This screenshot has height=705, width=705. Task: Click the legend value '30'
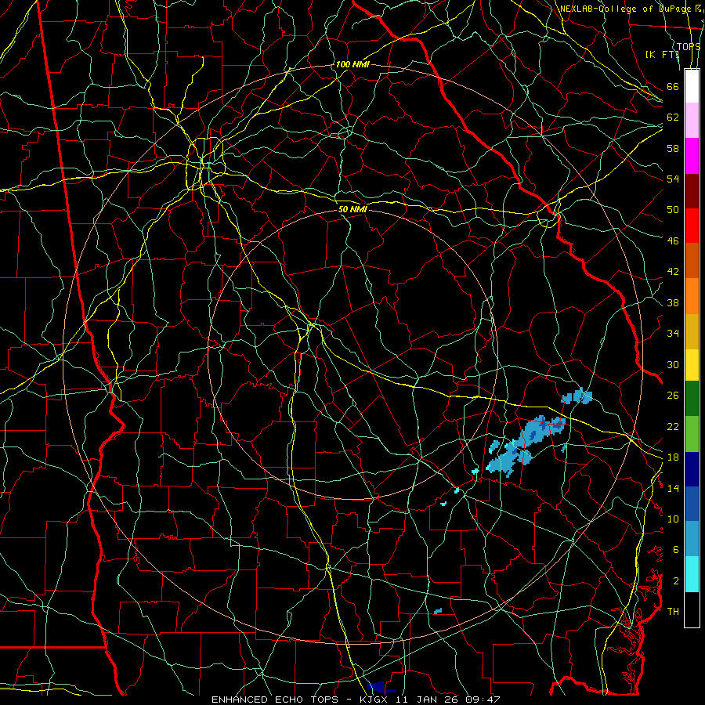tap(673, 364)
